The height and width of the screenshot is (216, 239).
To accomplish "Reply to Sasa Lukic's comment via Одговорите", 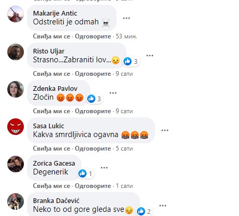I will (x=93, y=148).
